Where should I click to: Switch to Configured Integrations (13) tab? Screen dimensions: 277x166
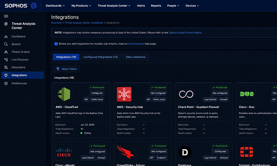point(101,57)
